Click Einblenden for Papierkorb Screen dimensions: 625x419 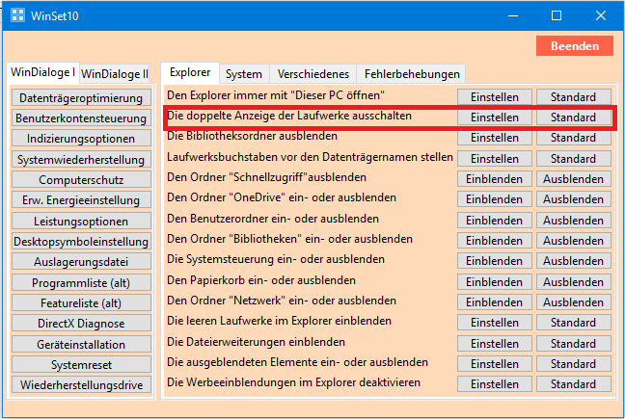(x=494, y=282)
